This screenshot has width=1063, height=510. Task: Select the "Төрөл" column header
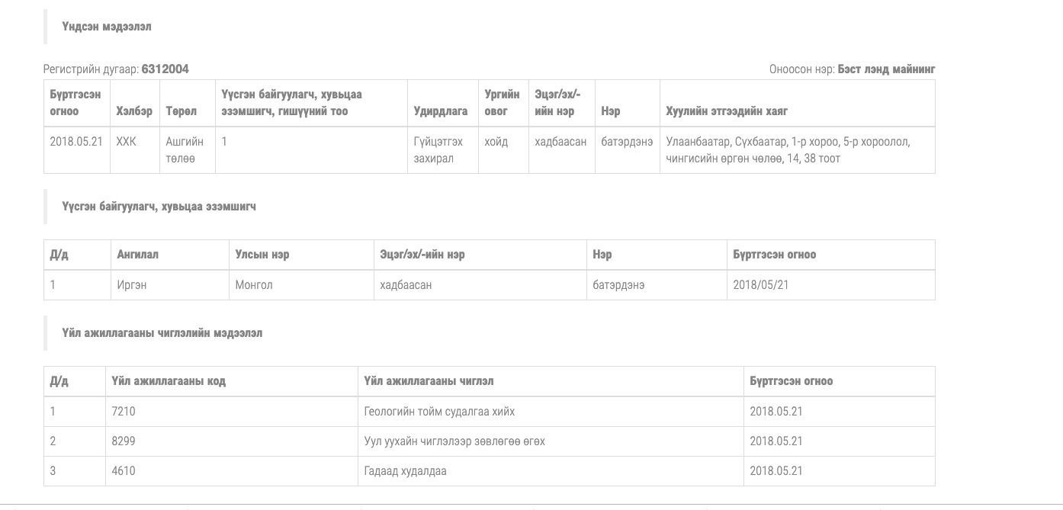point(181,111)
